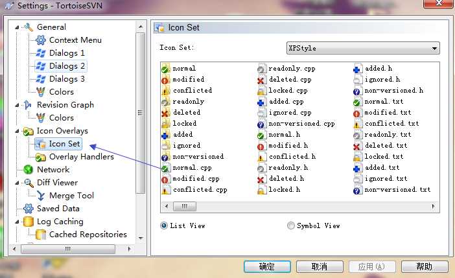Viewport: 455px width, 278px height.
Task: Click the Icon Overlays folder icon
Action: pyautogui.click(x=28, y=131)
